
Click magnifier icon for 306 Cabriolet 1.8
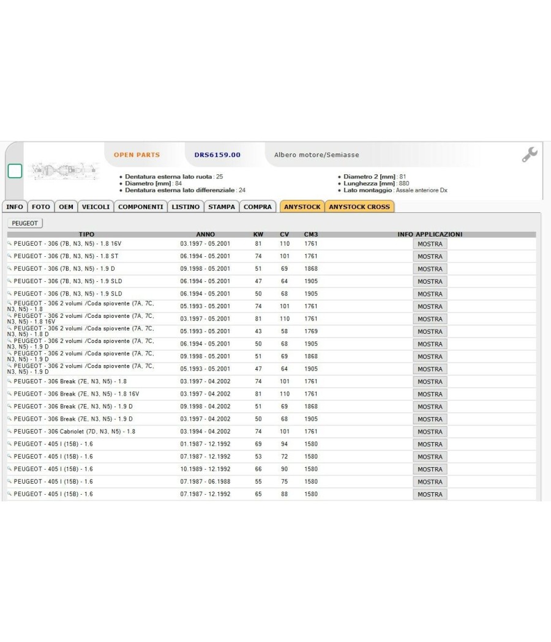(x=9, y=430)
